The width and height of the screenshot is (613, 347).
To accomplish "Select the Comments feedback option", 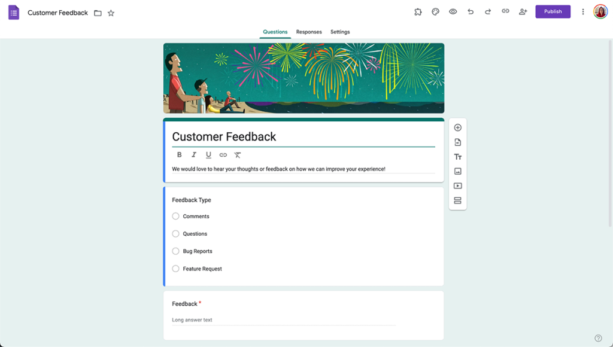I will click(x=175, y=216).
